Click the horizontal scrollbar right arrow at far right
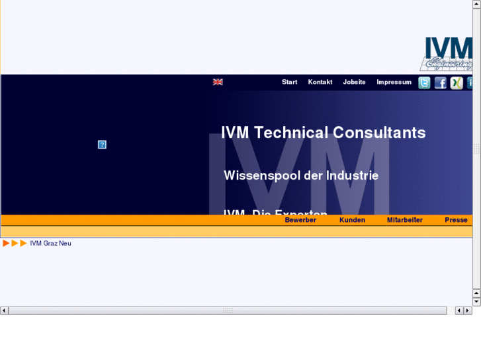The height and width of the screenshot is (360, 481). point(468,310)
